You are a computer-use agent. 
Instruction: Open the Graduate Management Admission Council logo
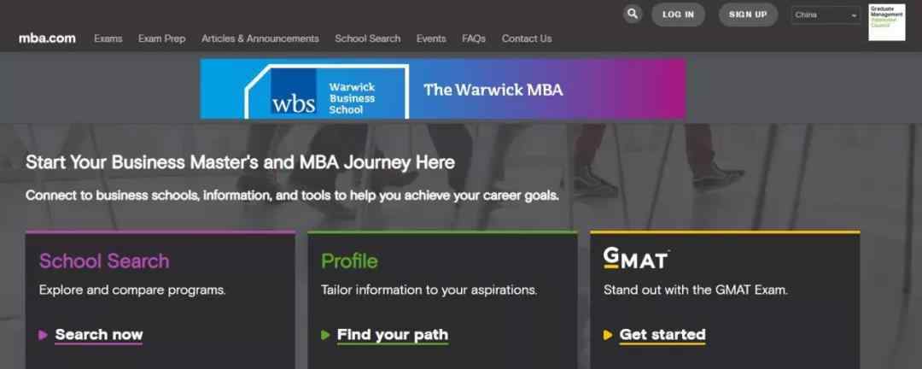click(x=887, y=22)
